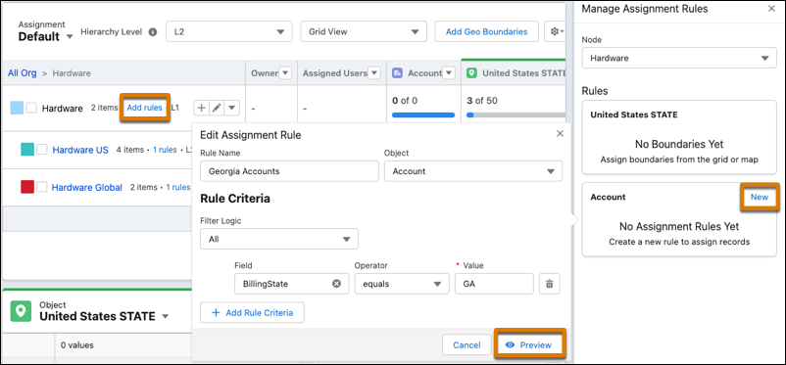This screenshot has width=786, height=365.
Task: Tick the Hardware Global checkbox
Action: (x=42, y=187)
